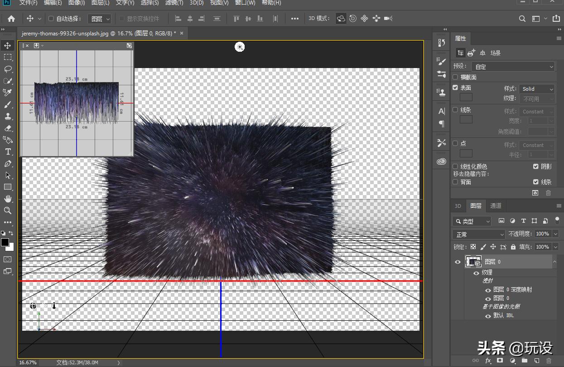564x367 pixels.
Task: Click the foreground color black swatch
Action: 5,242
